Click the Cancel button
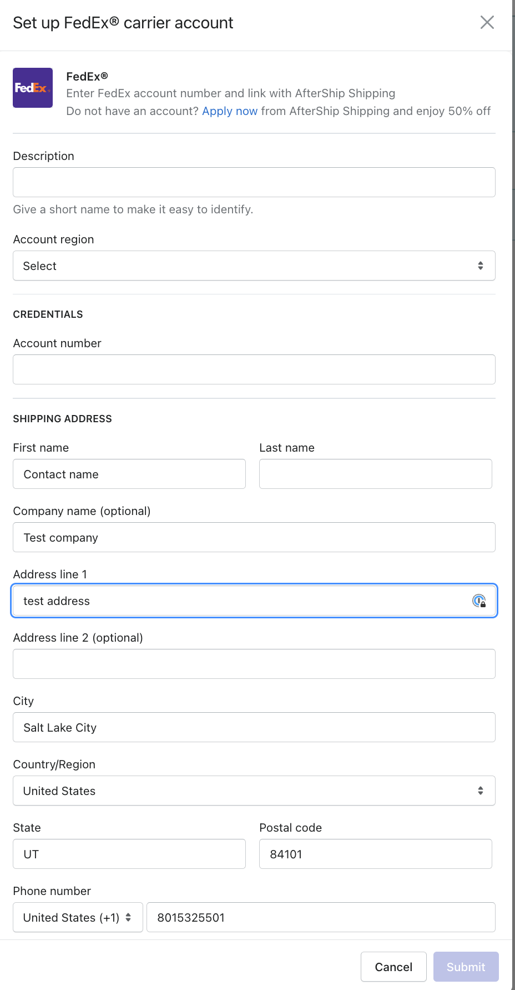 (x=393, y=967)
